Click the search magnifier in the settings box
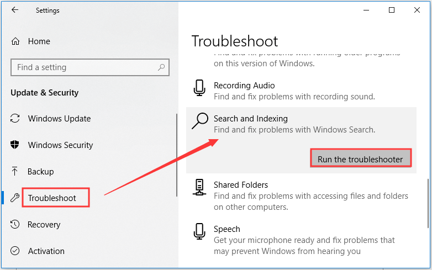Viewport: 432px width, 270px height. 161,67
